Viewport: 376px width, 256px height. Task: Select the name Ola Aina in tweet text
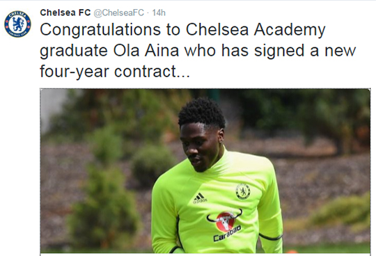146,51
